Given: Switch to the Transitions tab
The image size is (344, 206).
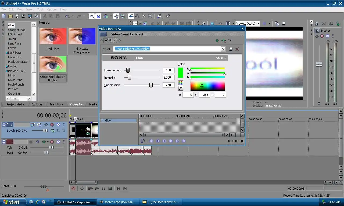Looking at the screenshot, I should [x=56, y=104].
